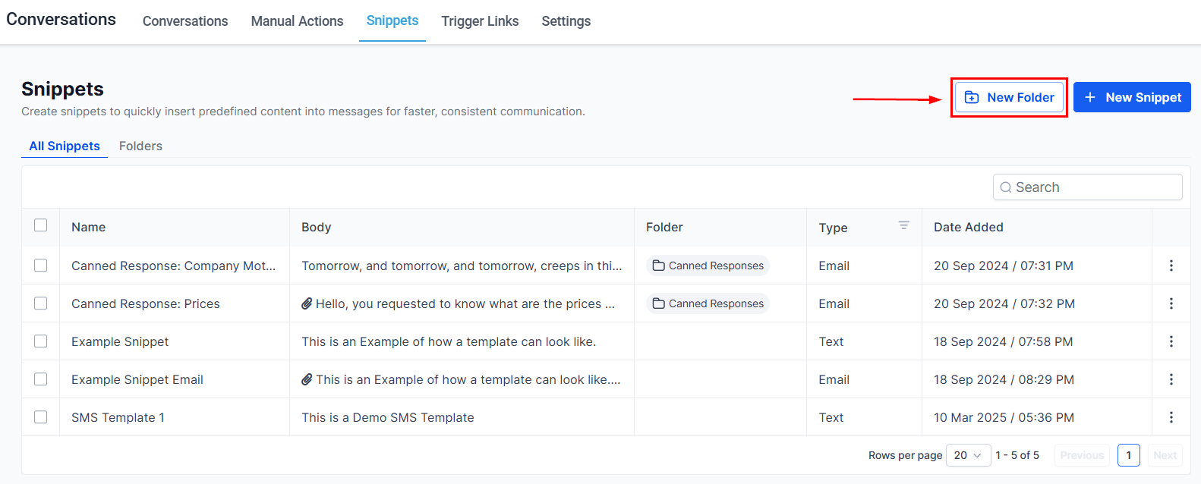Open the Settings tab

(x=566, y=21)
